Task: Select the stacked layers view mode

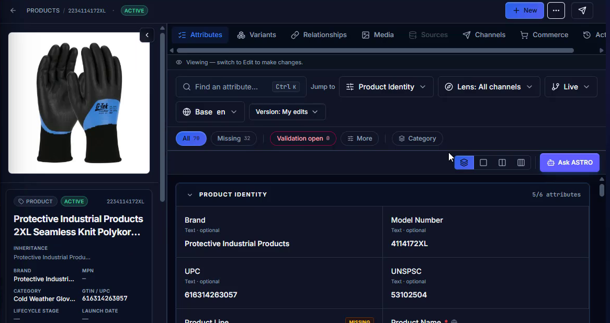Action: (464, 163)
